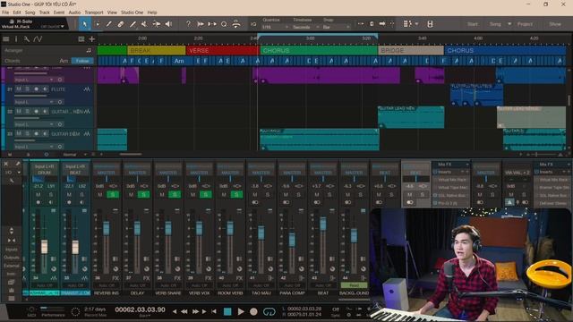
Task: Click the add track plus icon
Action: pyautogui.click(x=91, y=38)
